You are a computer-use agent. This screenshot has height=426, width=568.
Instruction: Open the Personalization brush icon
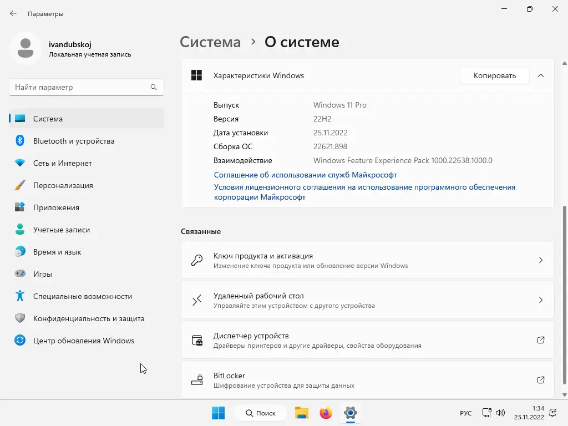coord(20,185)
